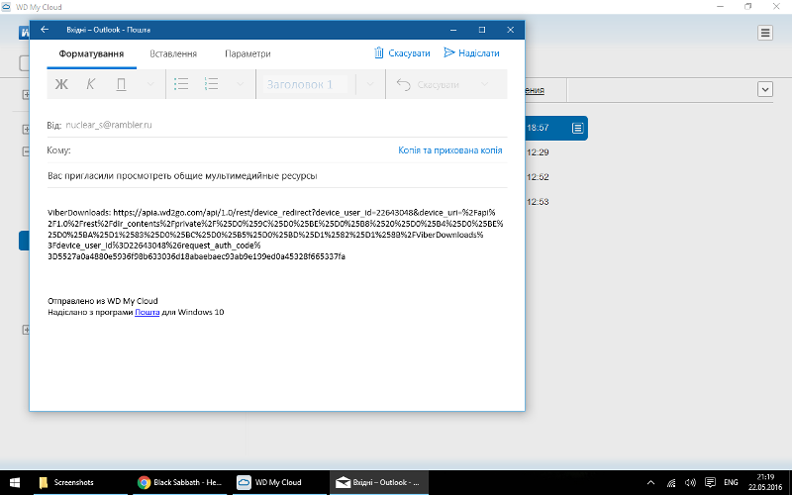The image size is (792, 495).
Task: Select the 12:53 row in WD My Cloud
Action: click(x=538, y=202)
